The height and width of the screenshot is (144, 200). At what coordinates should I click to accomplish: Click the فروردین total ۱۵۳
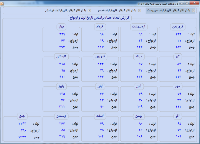click(178, 47)
